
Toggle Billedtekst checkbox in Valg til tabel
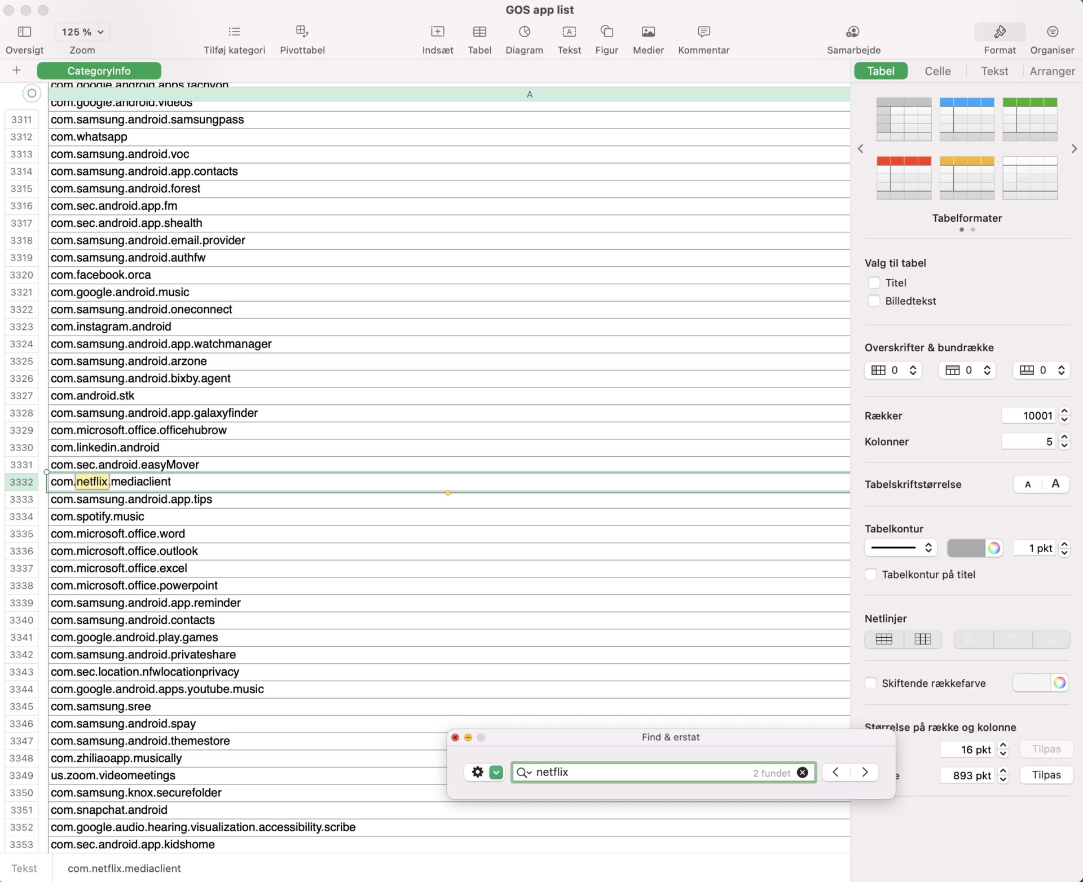874,299
